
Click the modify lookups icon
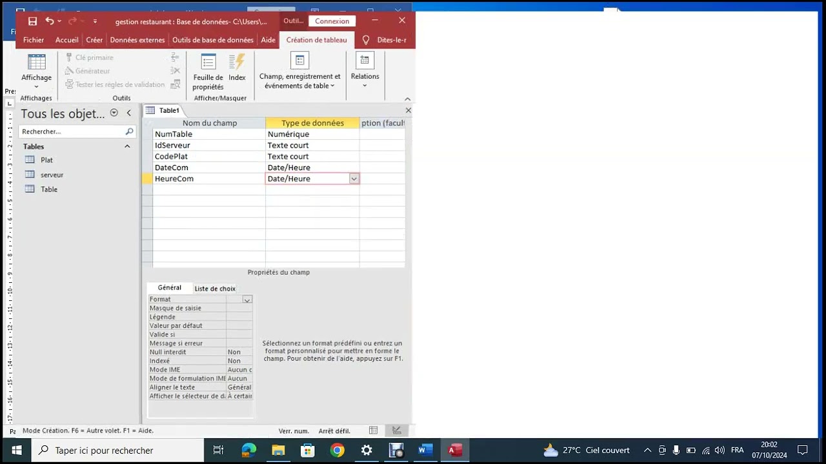[x=175, y=84]
